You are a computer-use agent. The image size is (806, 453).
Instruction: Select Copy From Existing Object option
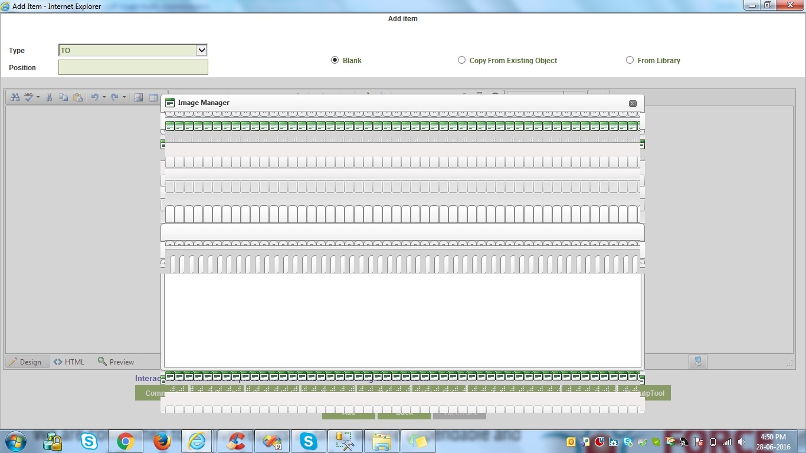pos(461,60)
